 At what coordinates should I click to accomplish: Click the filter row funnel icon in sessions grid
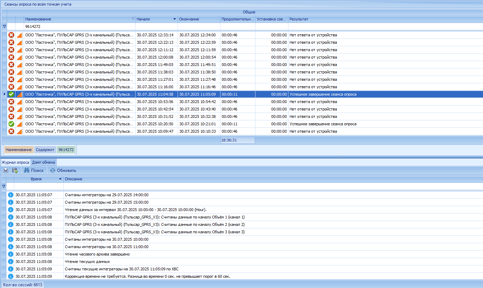click(x=4, y=26)
